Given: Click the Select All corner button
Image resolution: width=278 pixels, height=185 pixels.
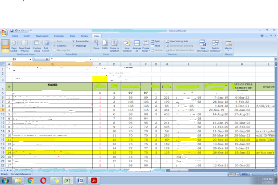Looking at the screenshot, I should point(3,64).
